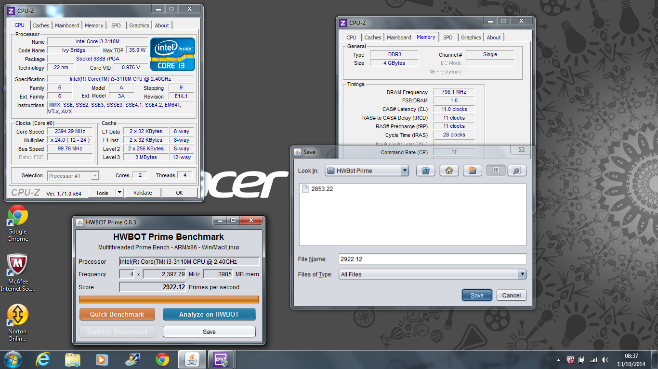Click the Home folder icon in Save dialog

tap(449, 171)
